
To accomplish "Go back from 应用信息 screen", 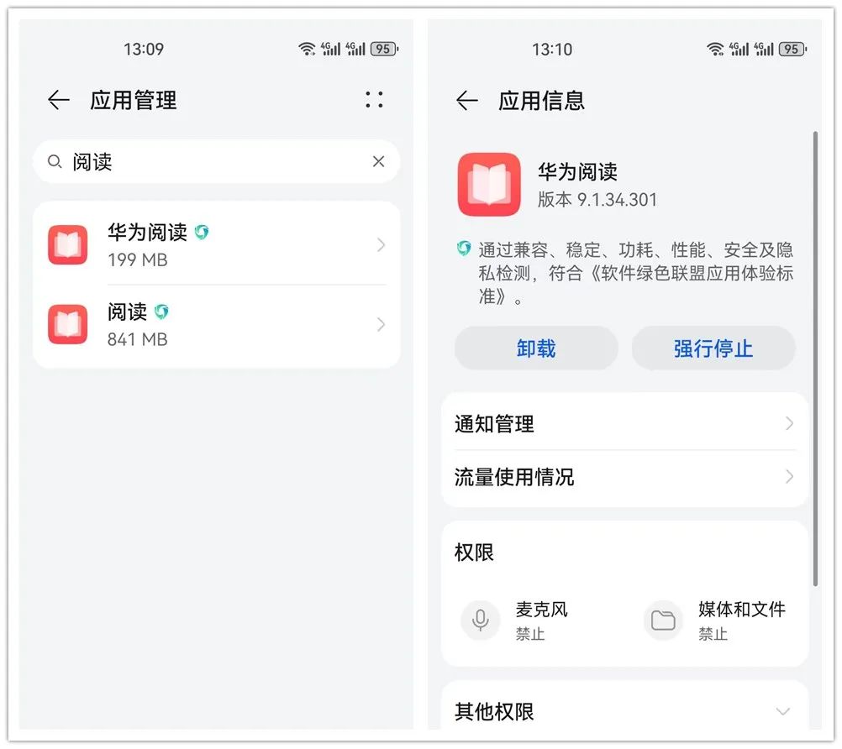I will click(x=466, y=100).
